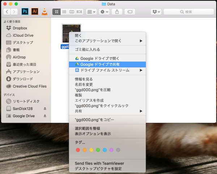Apply the purple tag color
The height and width of the screenshot is (174, 217).
click(111, 150)
